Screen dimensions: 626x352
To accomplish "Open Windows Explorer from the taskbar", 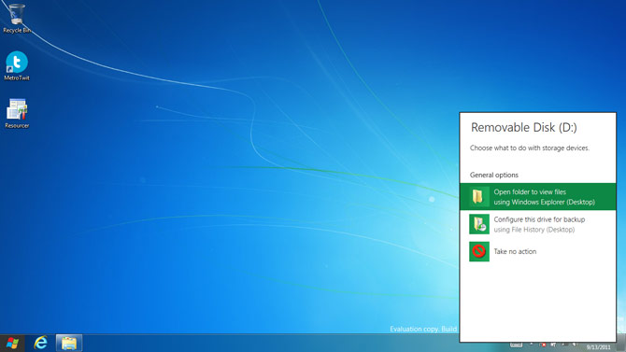I will coord(68,344).
